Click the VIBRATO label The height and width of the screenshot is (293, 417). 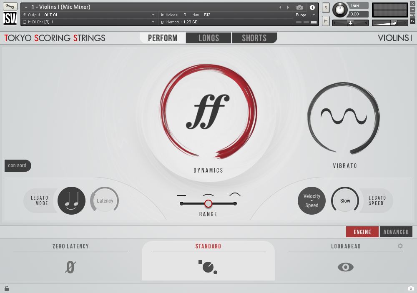(x=345, y=166)
